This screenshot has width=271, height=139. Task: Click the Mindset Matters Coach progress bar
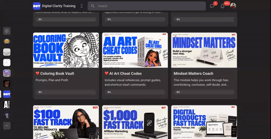[204, 92]
